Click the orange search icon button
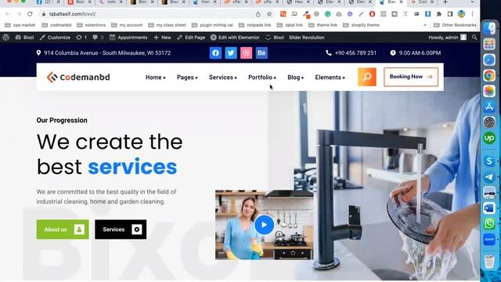Screen dimensions: 501x282 click(x=367, y=77)
